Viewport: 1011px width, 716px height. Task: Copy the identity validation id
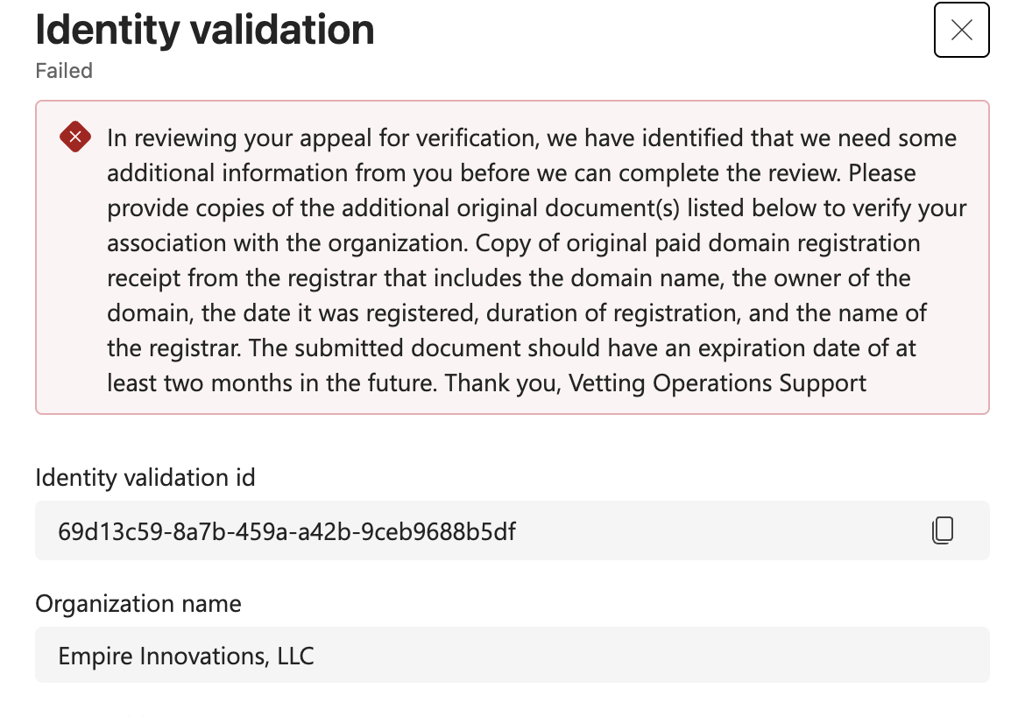pos(943,530)
